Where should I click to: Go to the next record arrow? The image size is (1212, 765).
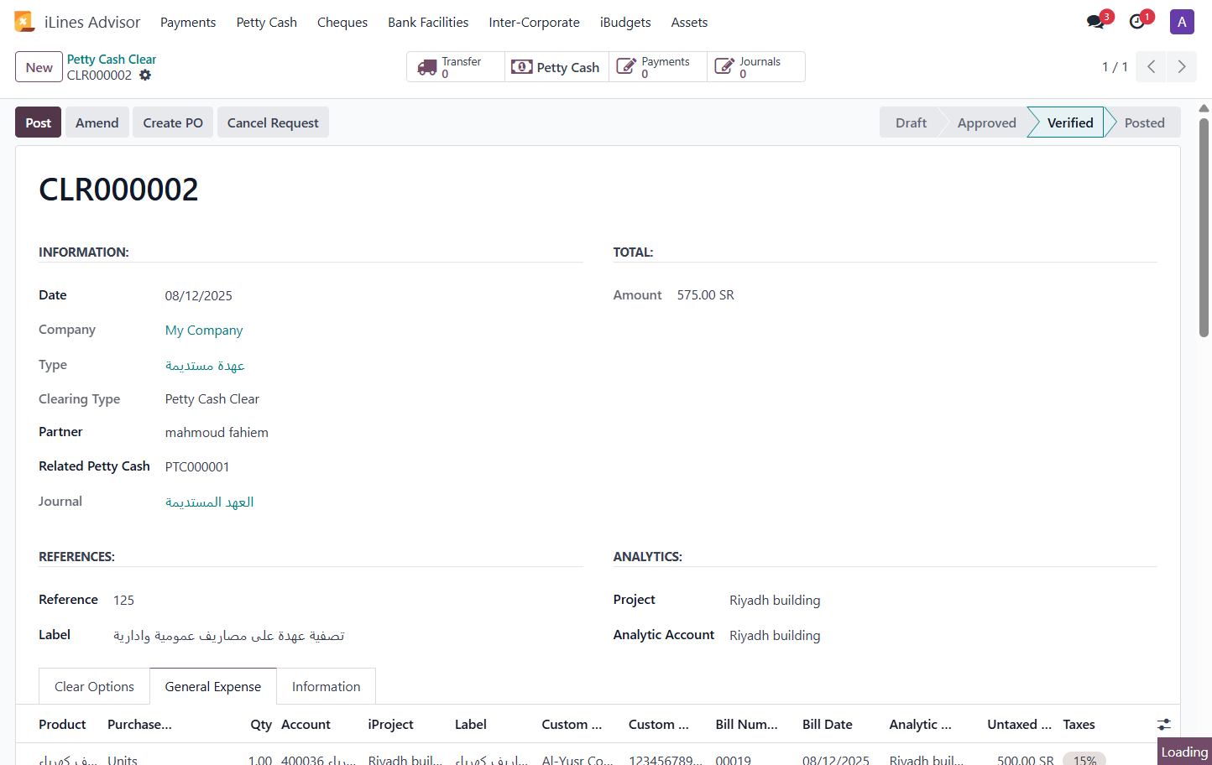(1182, 67)
